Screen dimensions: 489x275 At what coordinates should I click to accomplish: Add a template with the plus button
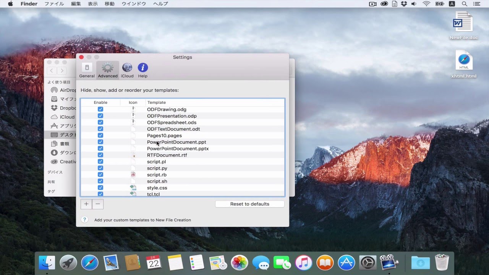pos(86,204)
